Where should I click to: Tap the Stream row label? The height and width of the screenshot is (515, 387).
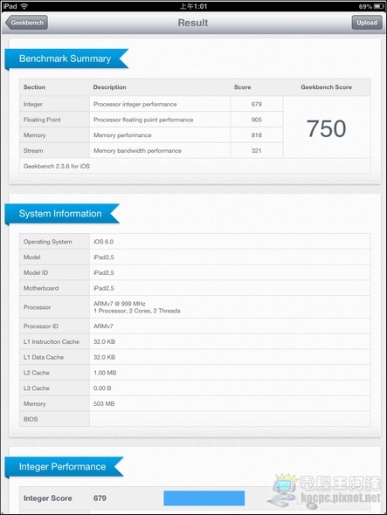[33, 150]
